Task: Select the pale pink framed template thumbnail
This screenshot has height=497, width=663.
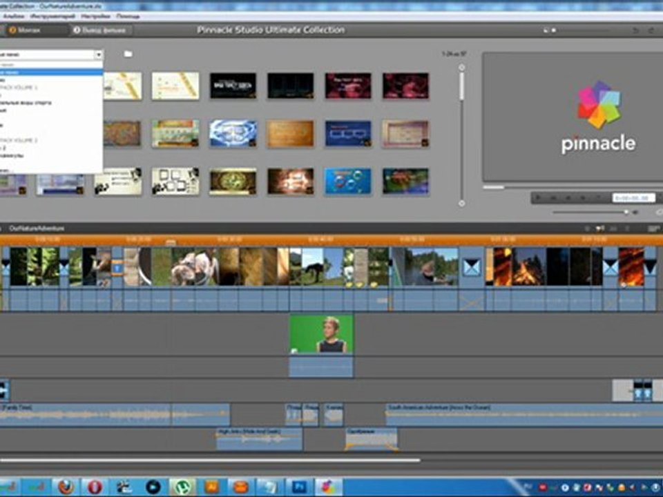Action: point(405,133)
